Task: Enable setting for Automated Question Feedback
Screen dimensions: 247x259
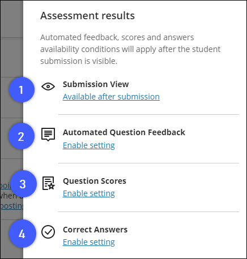Action: coord(89,145)
